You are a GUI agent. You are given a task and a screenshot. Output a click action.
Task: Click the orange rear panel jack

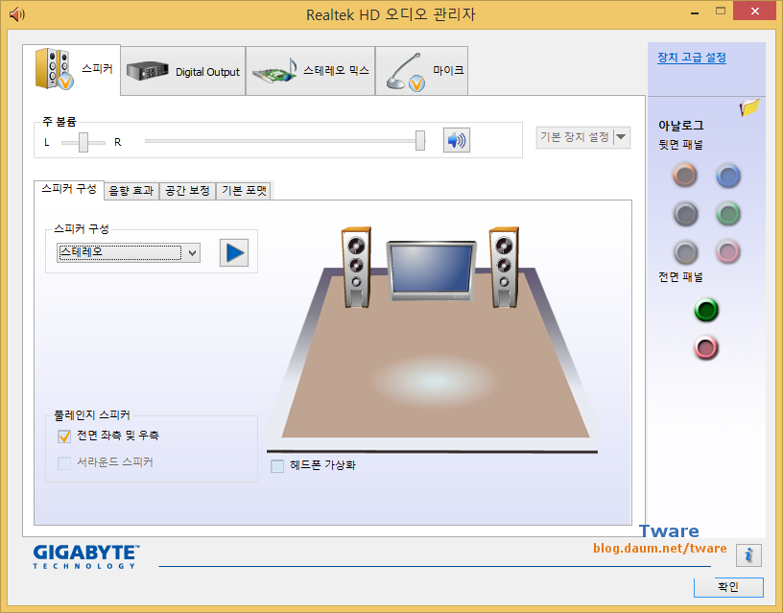(x=684, y=176)
